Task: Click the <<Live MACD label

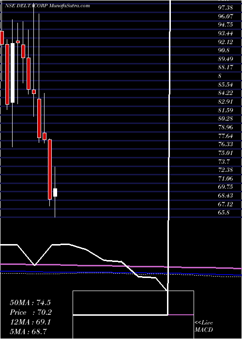Action: (x=204, y=326)
